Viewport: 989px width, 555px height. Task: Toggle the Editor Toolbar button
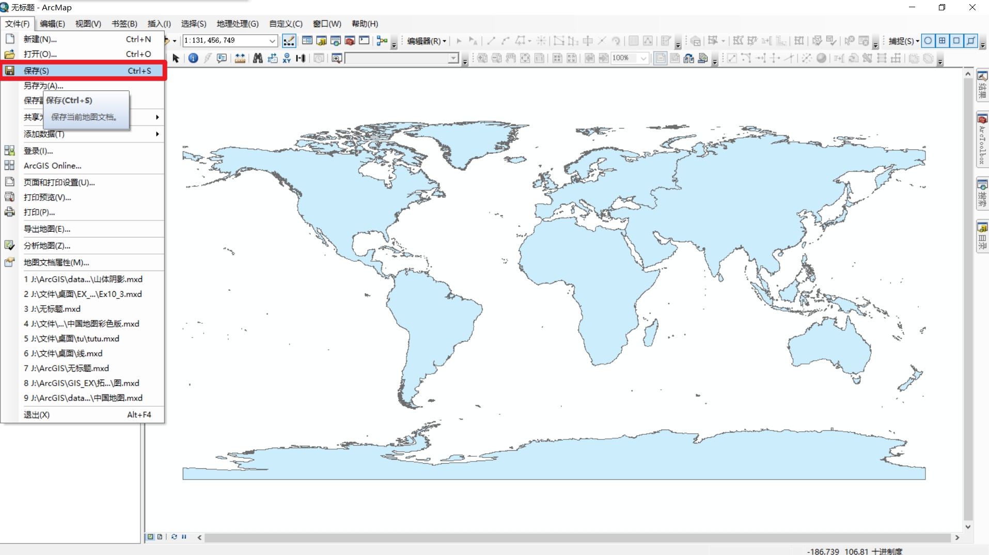(289, 41)
